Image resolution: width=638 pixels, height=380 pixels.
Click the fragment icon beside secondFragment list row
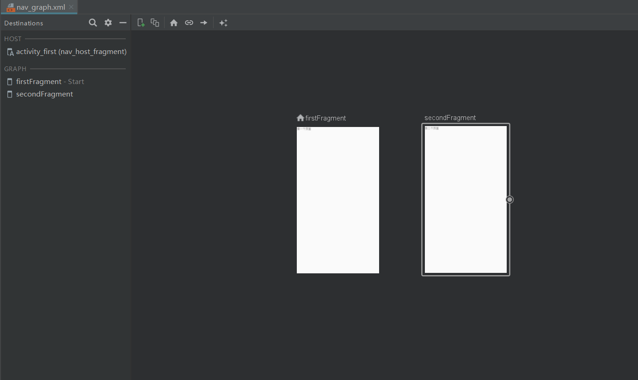(x=10, y=94)
